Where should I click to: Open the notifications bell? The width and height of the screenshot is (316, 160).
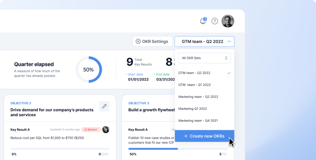click(x=203, y=21)
